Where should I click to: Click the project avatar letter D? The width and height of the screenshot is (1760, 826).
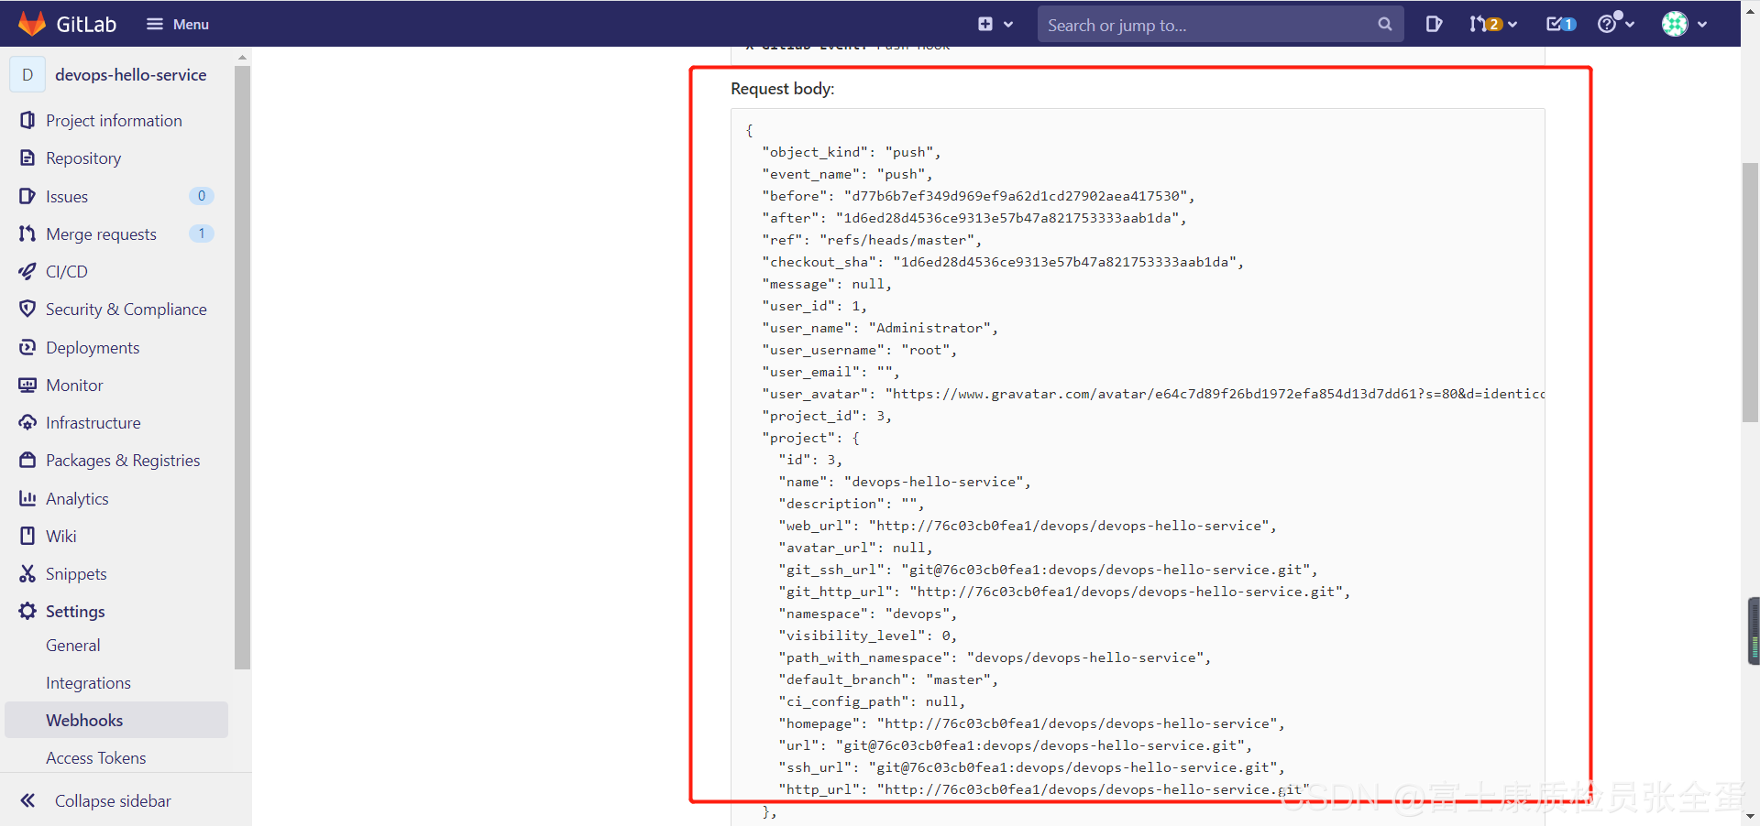tap(27, 75)
